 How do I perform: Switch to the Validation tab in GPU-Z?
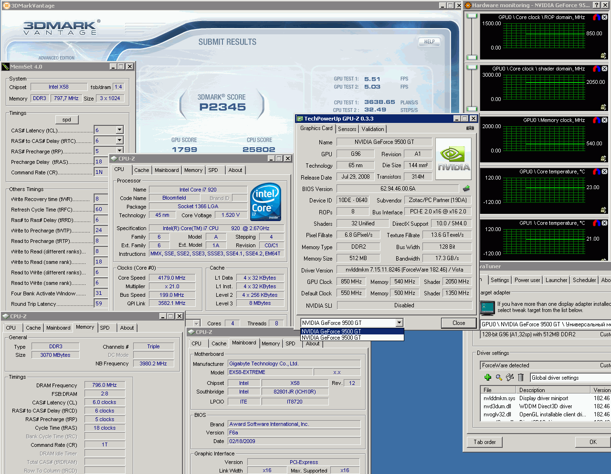click(x=373, y=129)
